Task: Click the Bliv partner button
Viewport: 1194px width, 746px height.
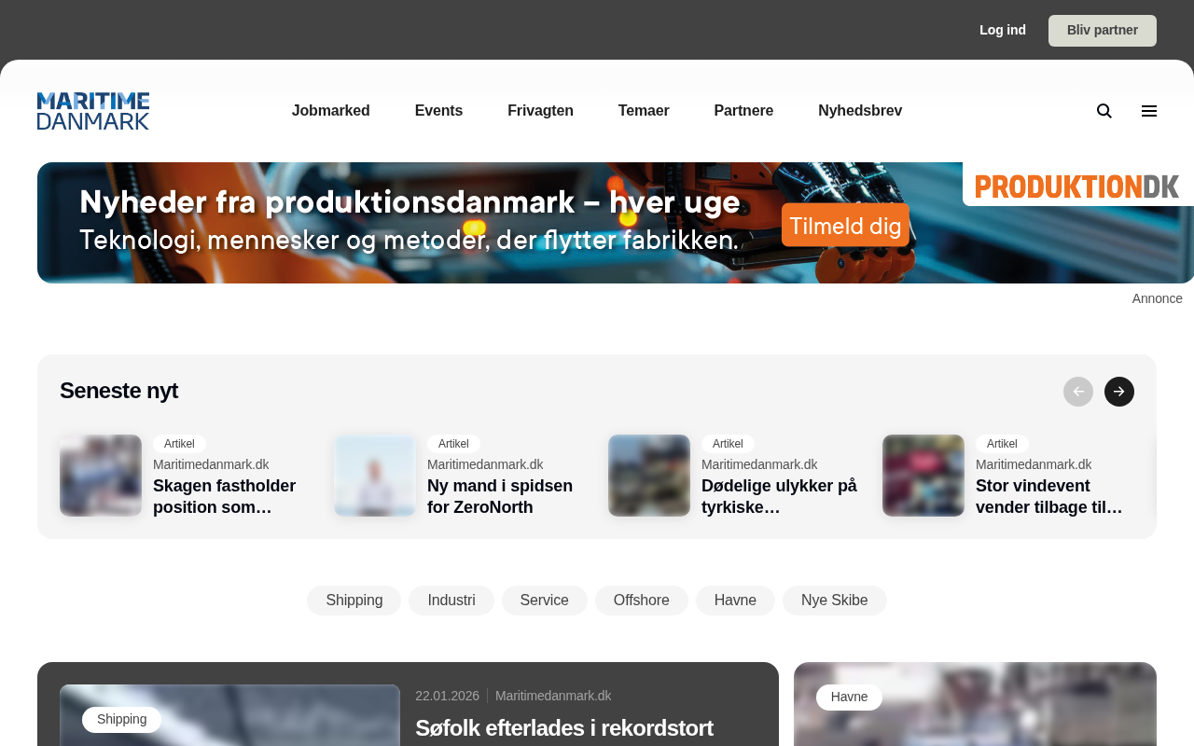Action: 1103,31
